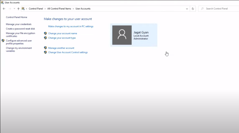Open Manage your file encryption certificates
239x133 pixels.
(20, 35)
